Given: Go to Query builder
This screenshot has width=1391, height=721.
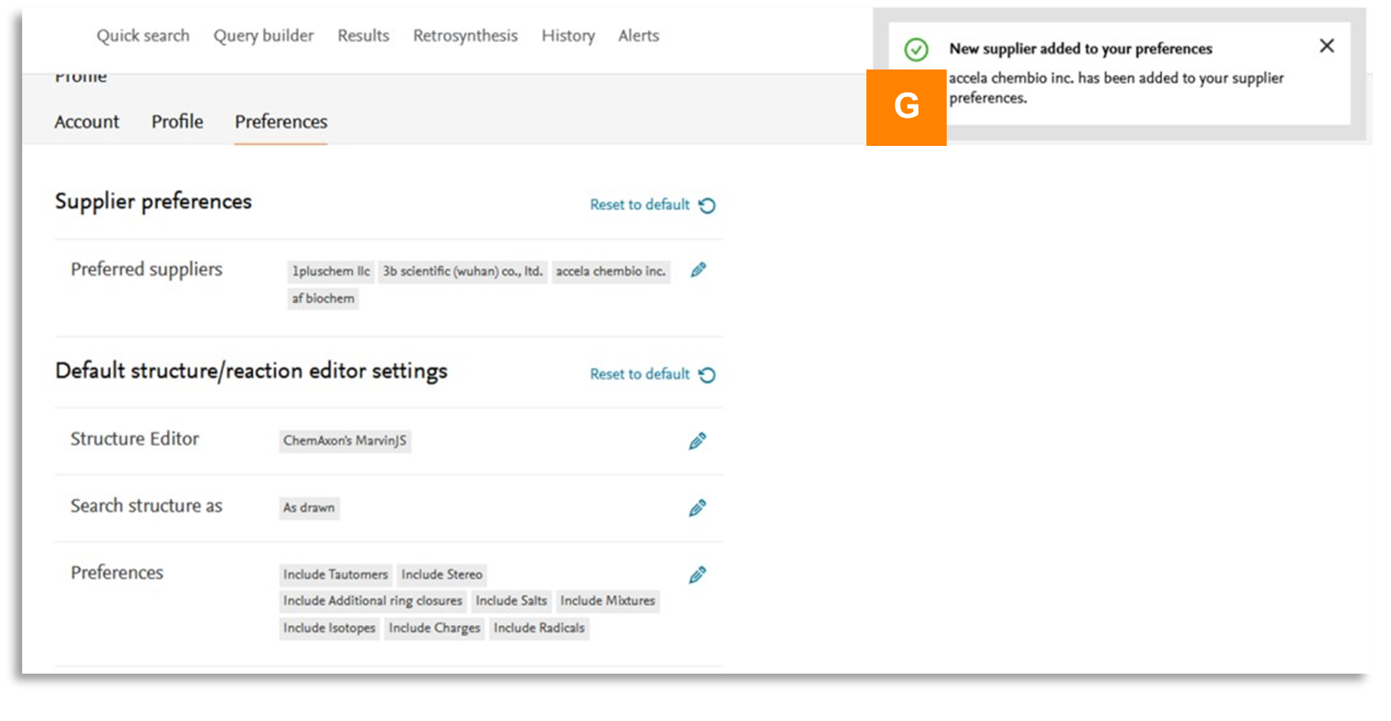Looking at the screenshot, I should pyautogui.click(x=263, y=36).
